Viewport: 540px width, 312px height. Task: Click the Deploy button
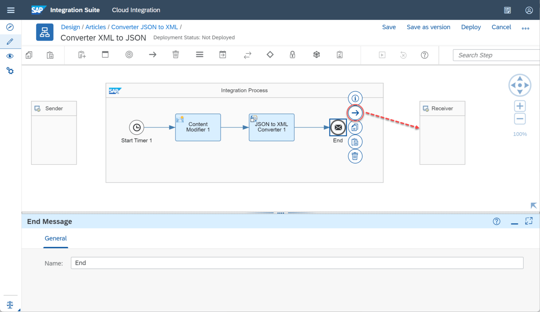(471, 27)
